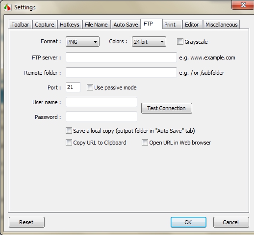Image resolution: width=254 pixels, height=235 pixels.
Task: Open the Miscellaneous tab
Action: click(222, 25)
